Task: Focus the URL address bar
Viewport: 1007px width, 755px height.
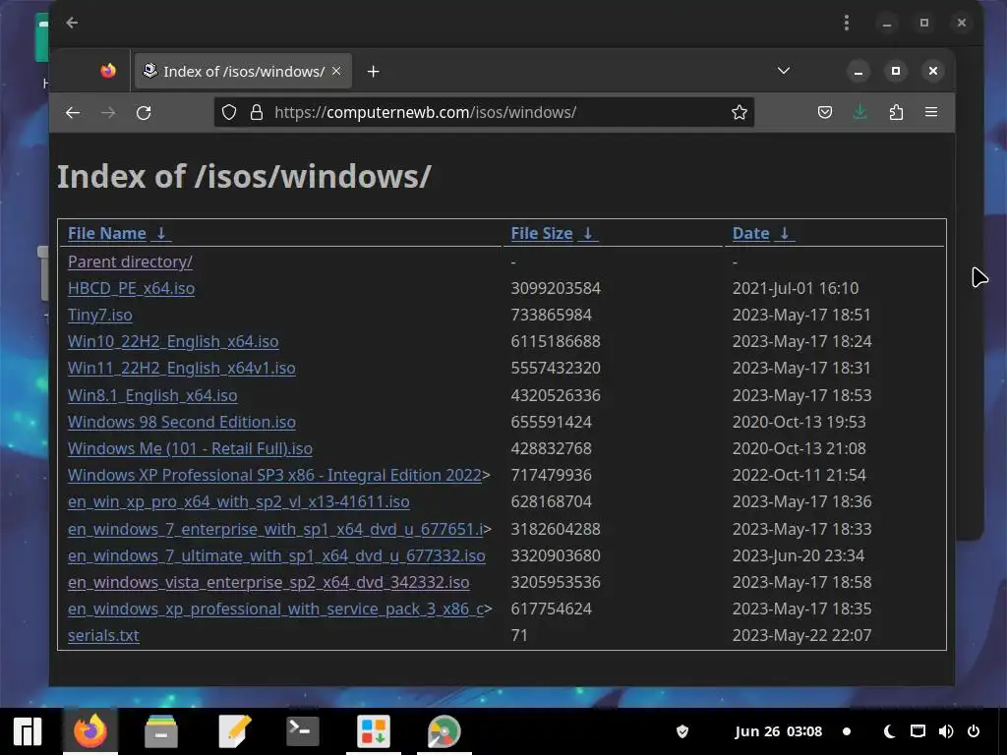Action: 484,113
